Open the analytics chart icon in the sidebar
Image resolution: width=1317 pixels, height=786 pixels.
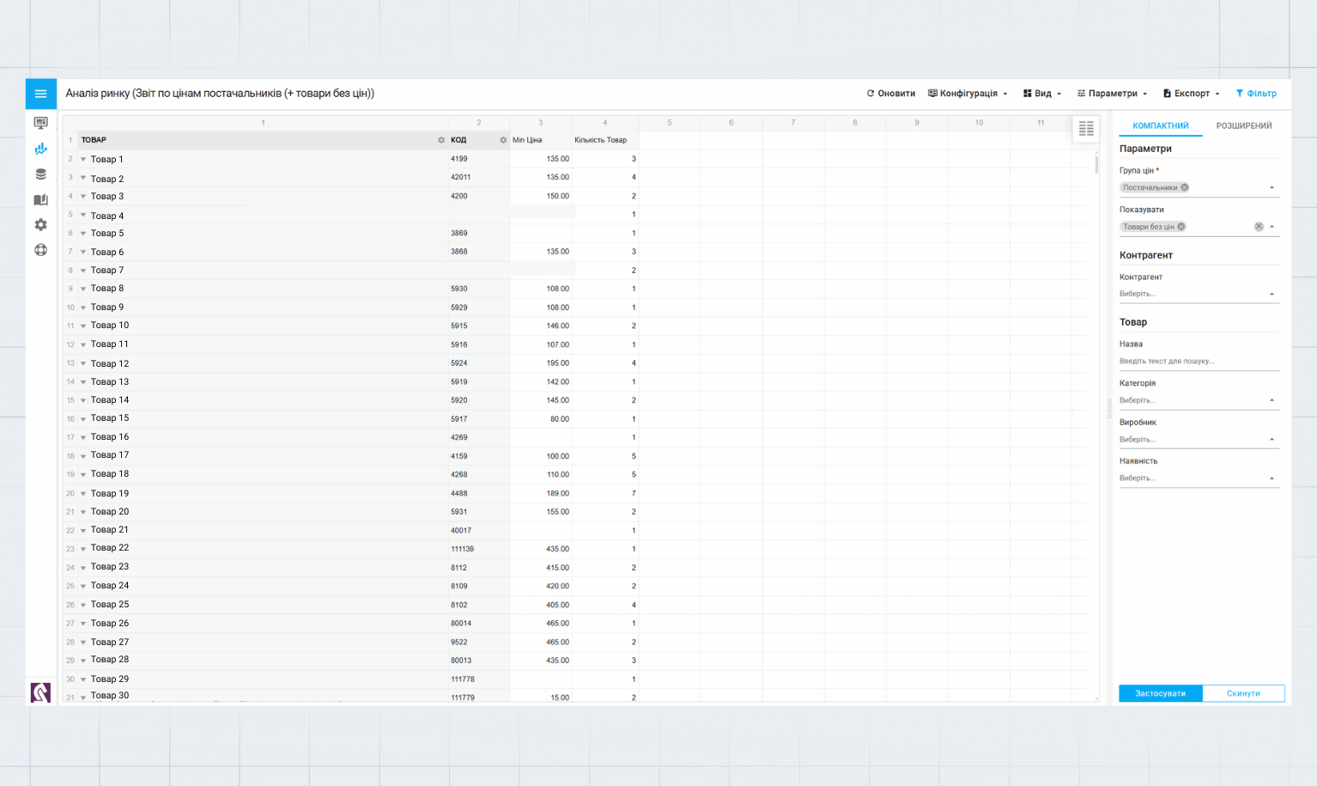(40, 149)
